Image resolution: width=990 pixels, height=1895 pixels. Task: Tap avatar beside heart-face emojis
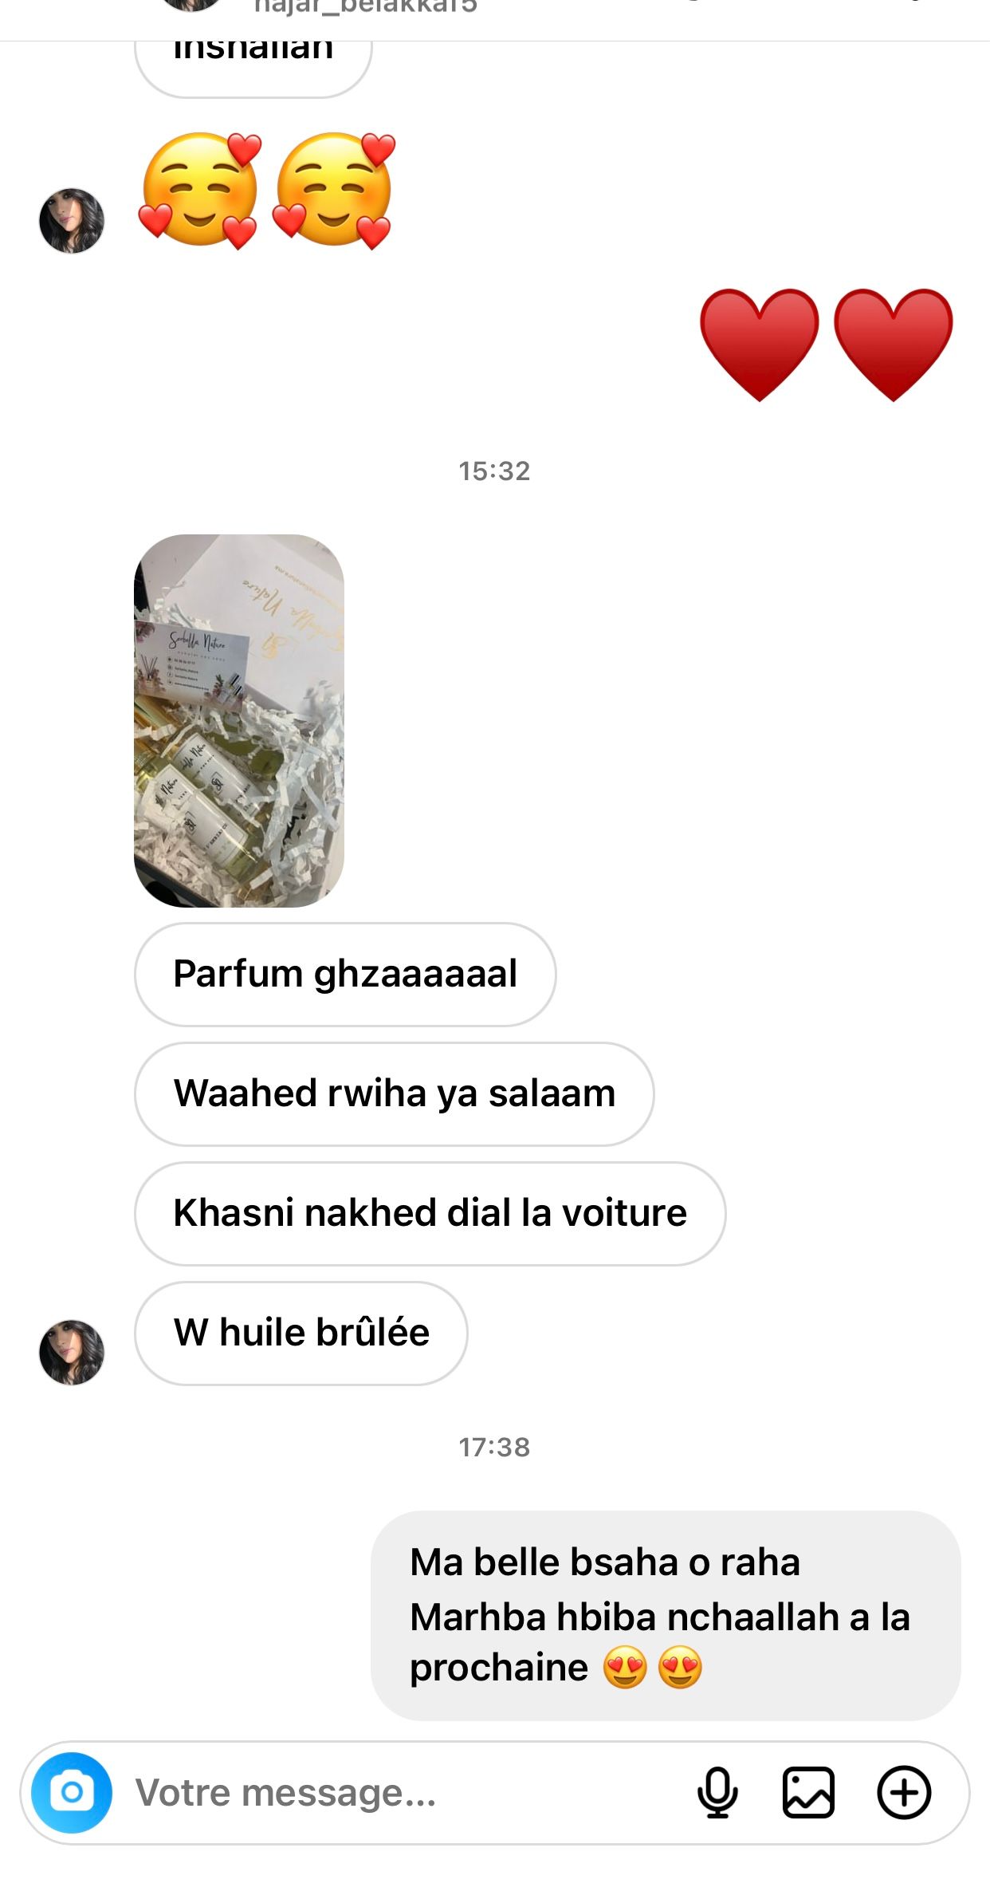(x=72, y=221)
